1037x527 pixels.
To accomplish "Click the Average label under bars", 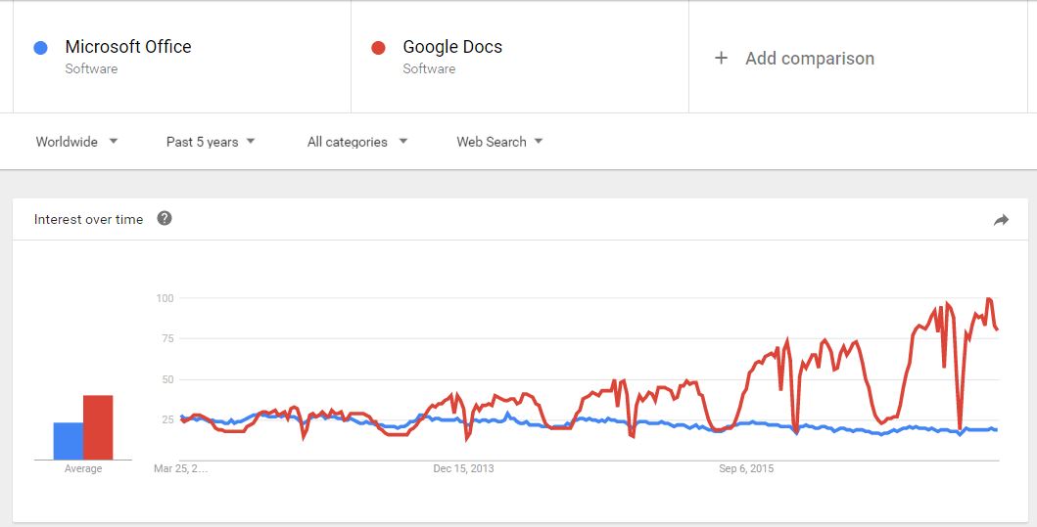I will tap(83, 469).
